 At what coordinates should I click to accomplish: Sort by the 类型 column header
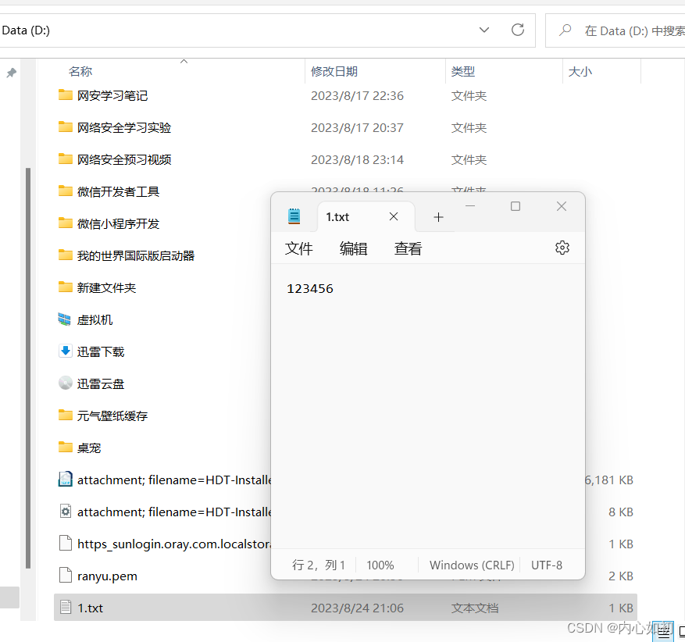[462, 72]
